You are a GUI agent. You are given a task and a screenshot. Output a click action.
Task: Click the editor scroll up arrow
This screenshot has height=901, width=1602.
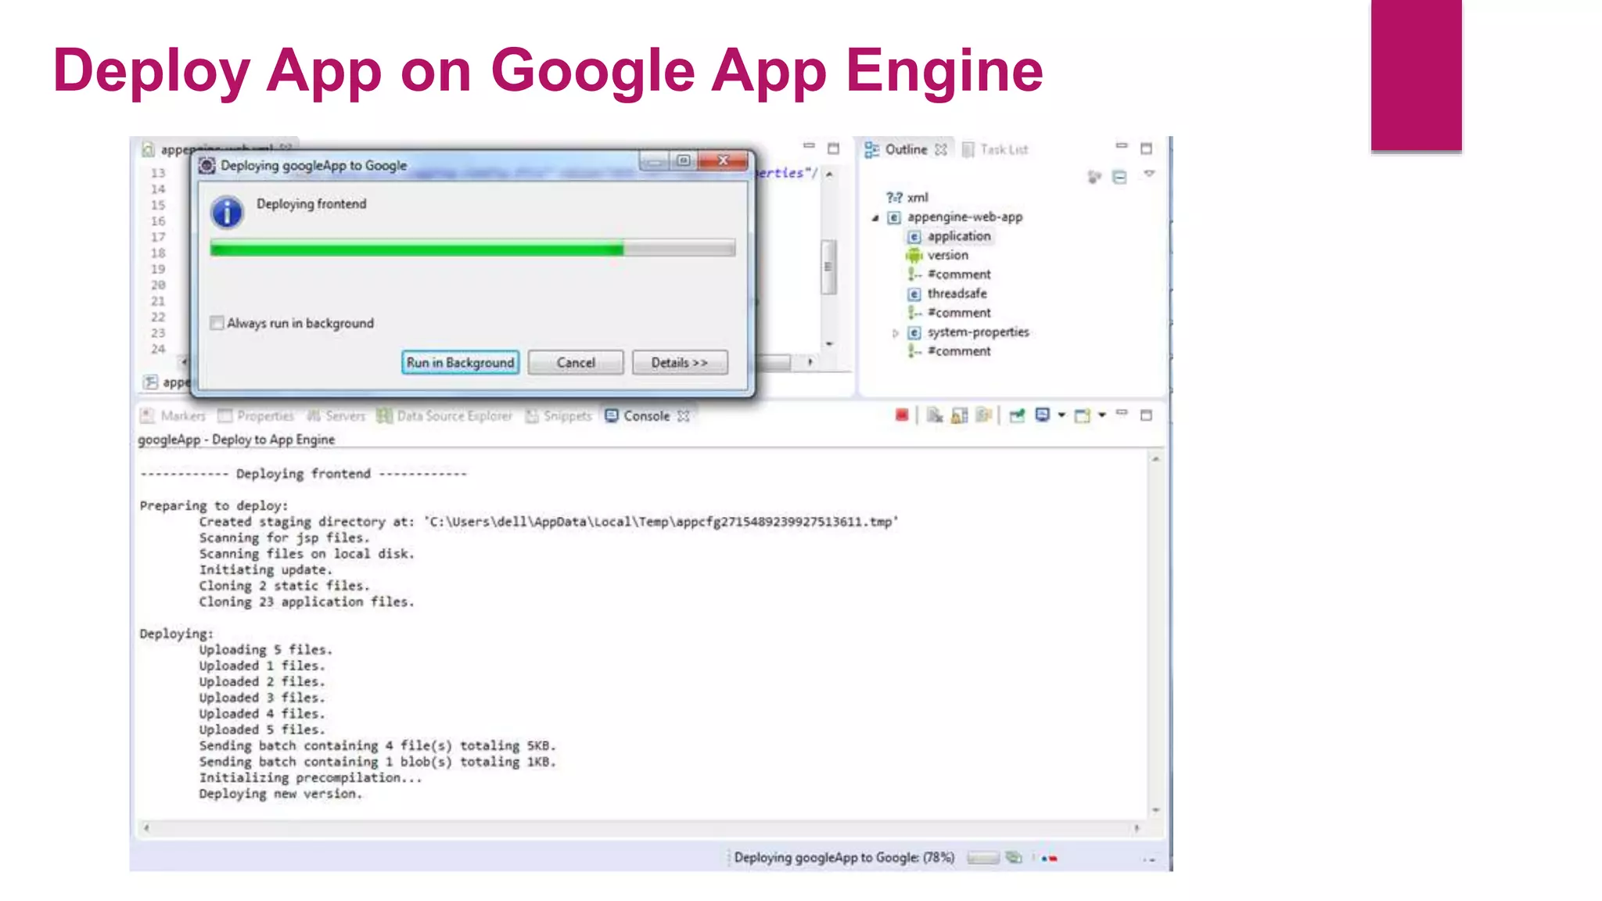(829, 174)
